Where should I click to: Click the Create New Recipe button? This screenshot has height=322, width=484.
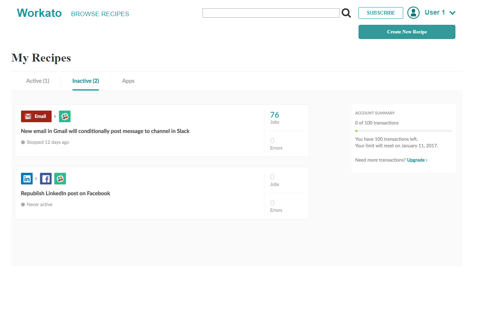pyautogui.click(x=407, y=32)
